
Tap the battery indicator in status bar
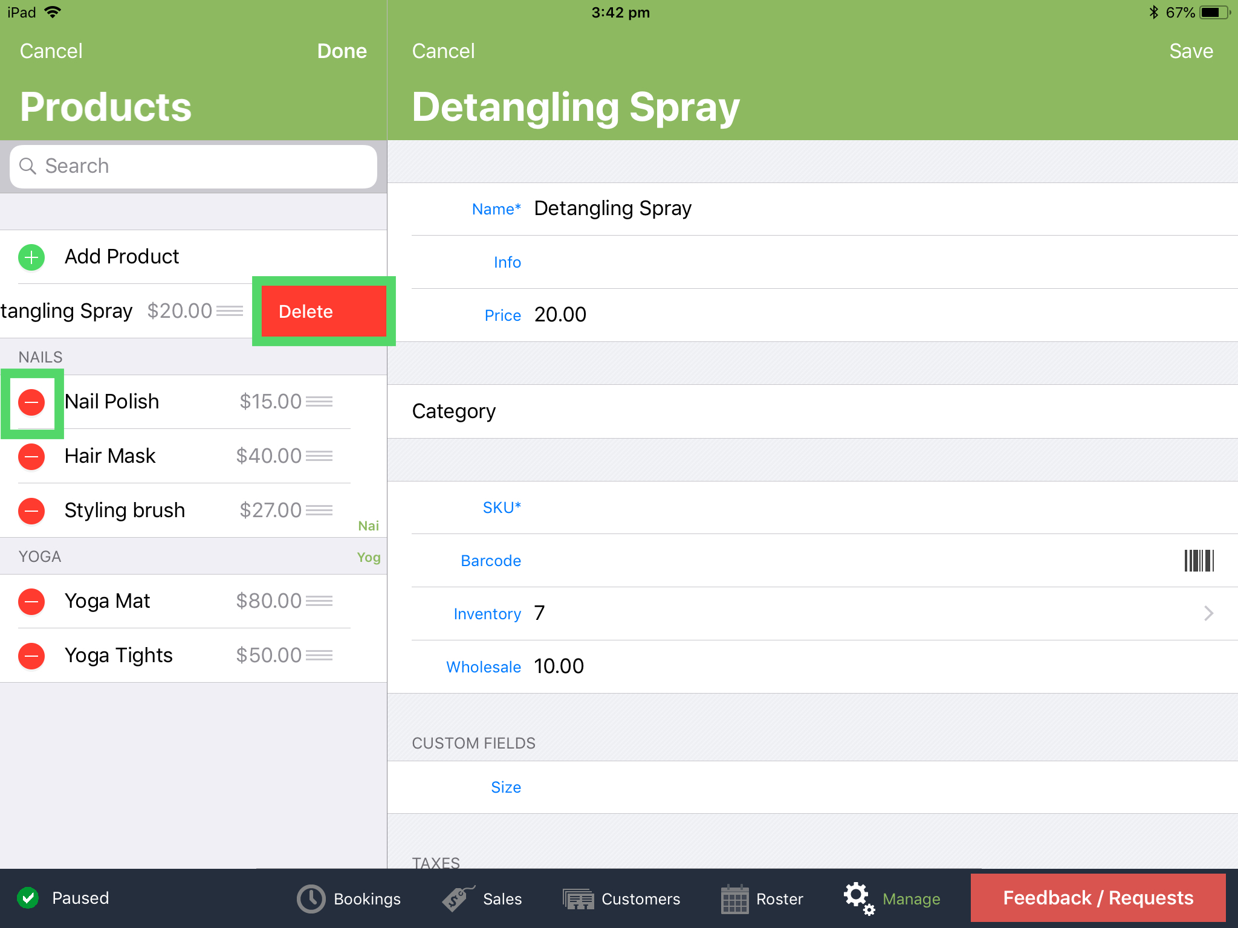pos(1216,13)
